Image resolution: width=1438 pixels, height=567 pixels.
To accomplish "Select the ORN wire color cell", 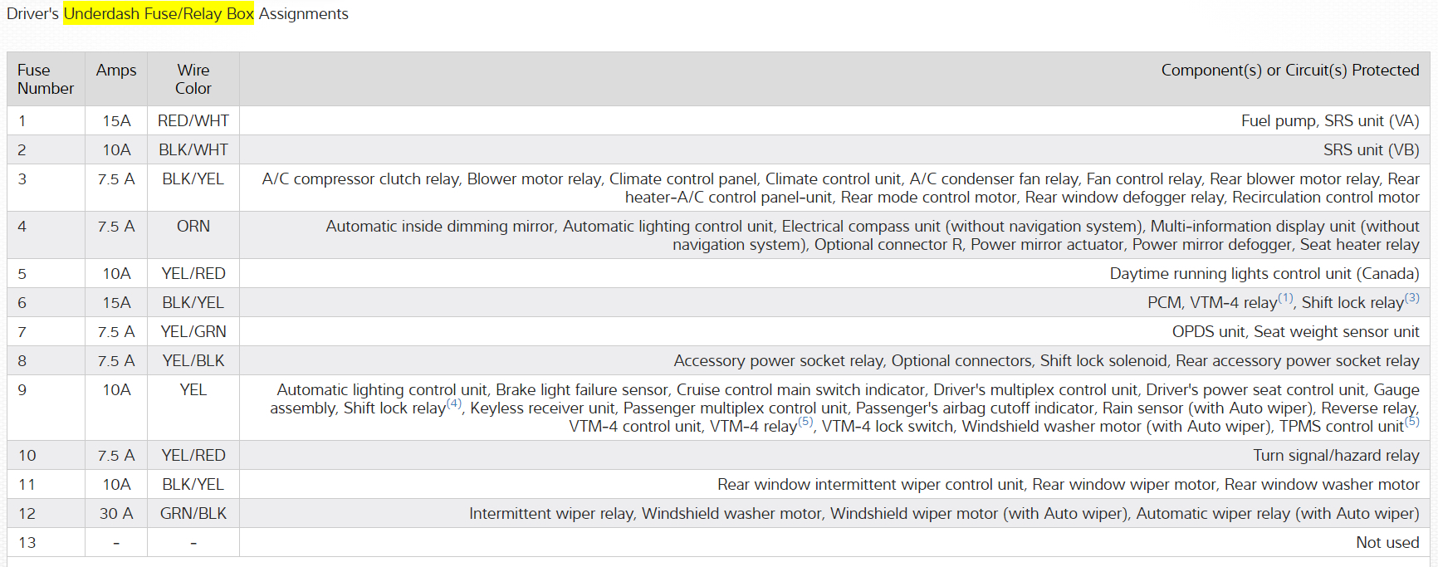I will [x=193, y=226].
